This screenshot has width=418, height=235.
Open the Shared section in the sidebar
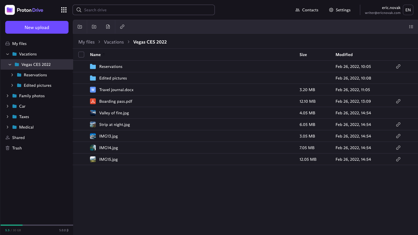tap(18, 137)
